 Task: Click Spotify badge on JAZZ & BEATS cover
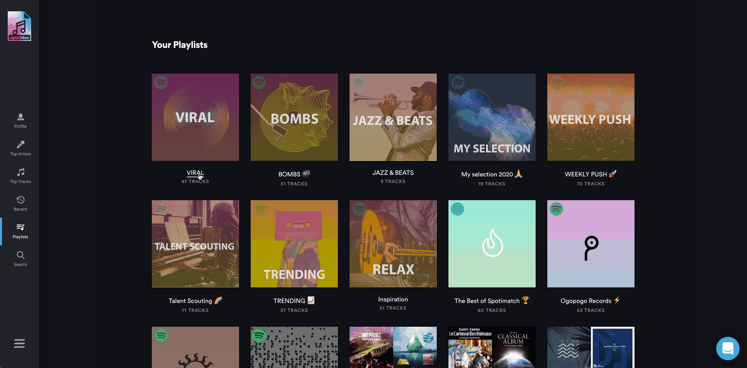tap(359, 83)
